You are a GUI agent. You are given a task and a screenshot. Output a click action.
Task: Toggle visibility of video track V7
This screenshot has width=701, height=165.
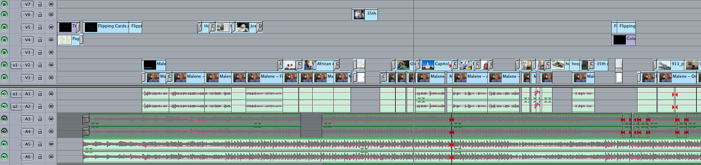tap(4, 4)
